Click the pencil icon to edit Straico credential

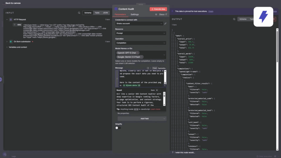tap(165, 24)
